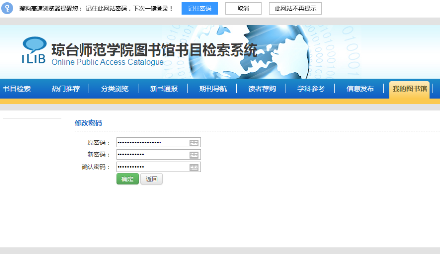
Task: Open virtual keyboard for 原密码 field
Action: (194, 143)
